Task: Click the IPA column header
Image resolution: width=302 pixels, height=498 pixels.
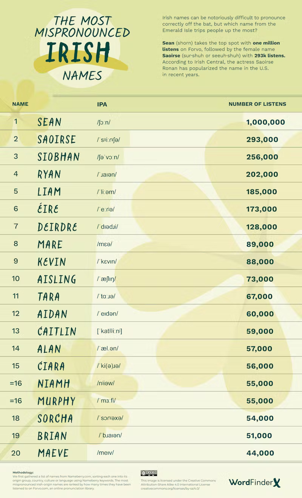Action: pyautogui.click(x=102, y=104)
